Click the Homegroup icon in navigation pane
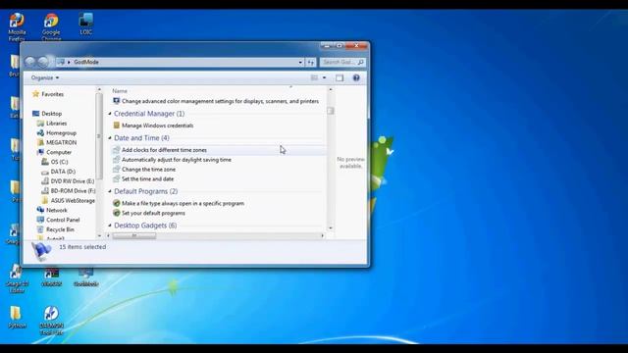The image size is (628, 353). [40, 133]
